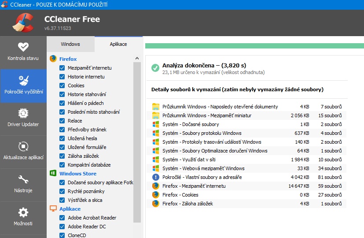Viewport: 364px width, 238px height.
Task: Click folder icon for Naposledy otevřené dokumenty
Action: 155,107
